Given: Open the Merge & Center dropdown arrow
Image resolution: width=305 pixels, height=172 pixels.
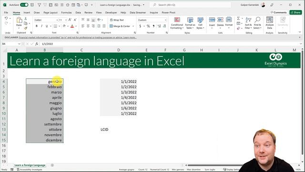Looking at the screenshot, I should pyautogui.click(x=133, y=26).
